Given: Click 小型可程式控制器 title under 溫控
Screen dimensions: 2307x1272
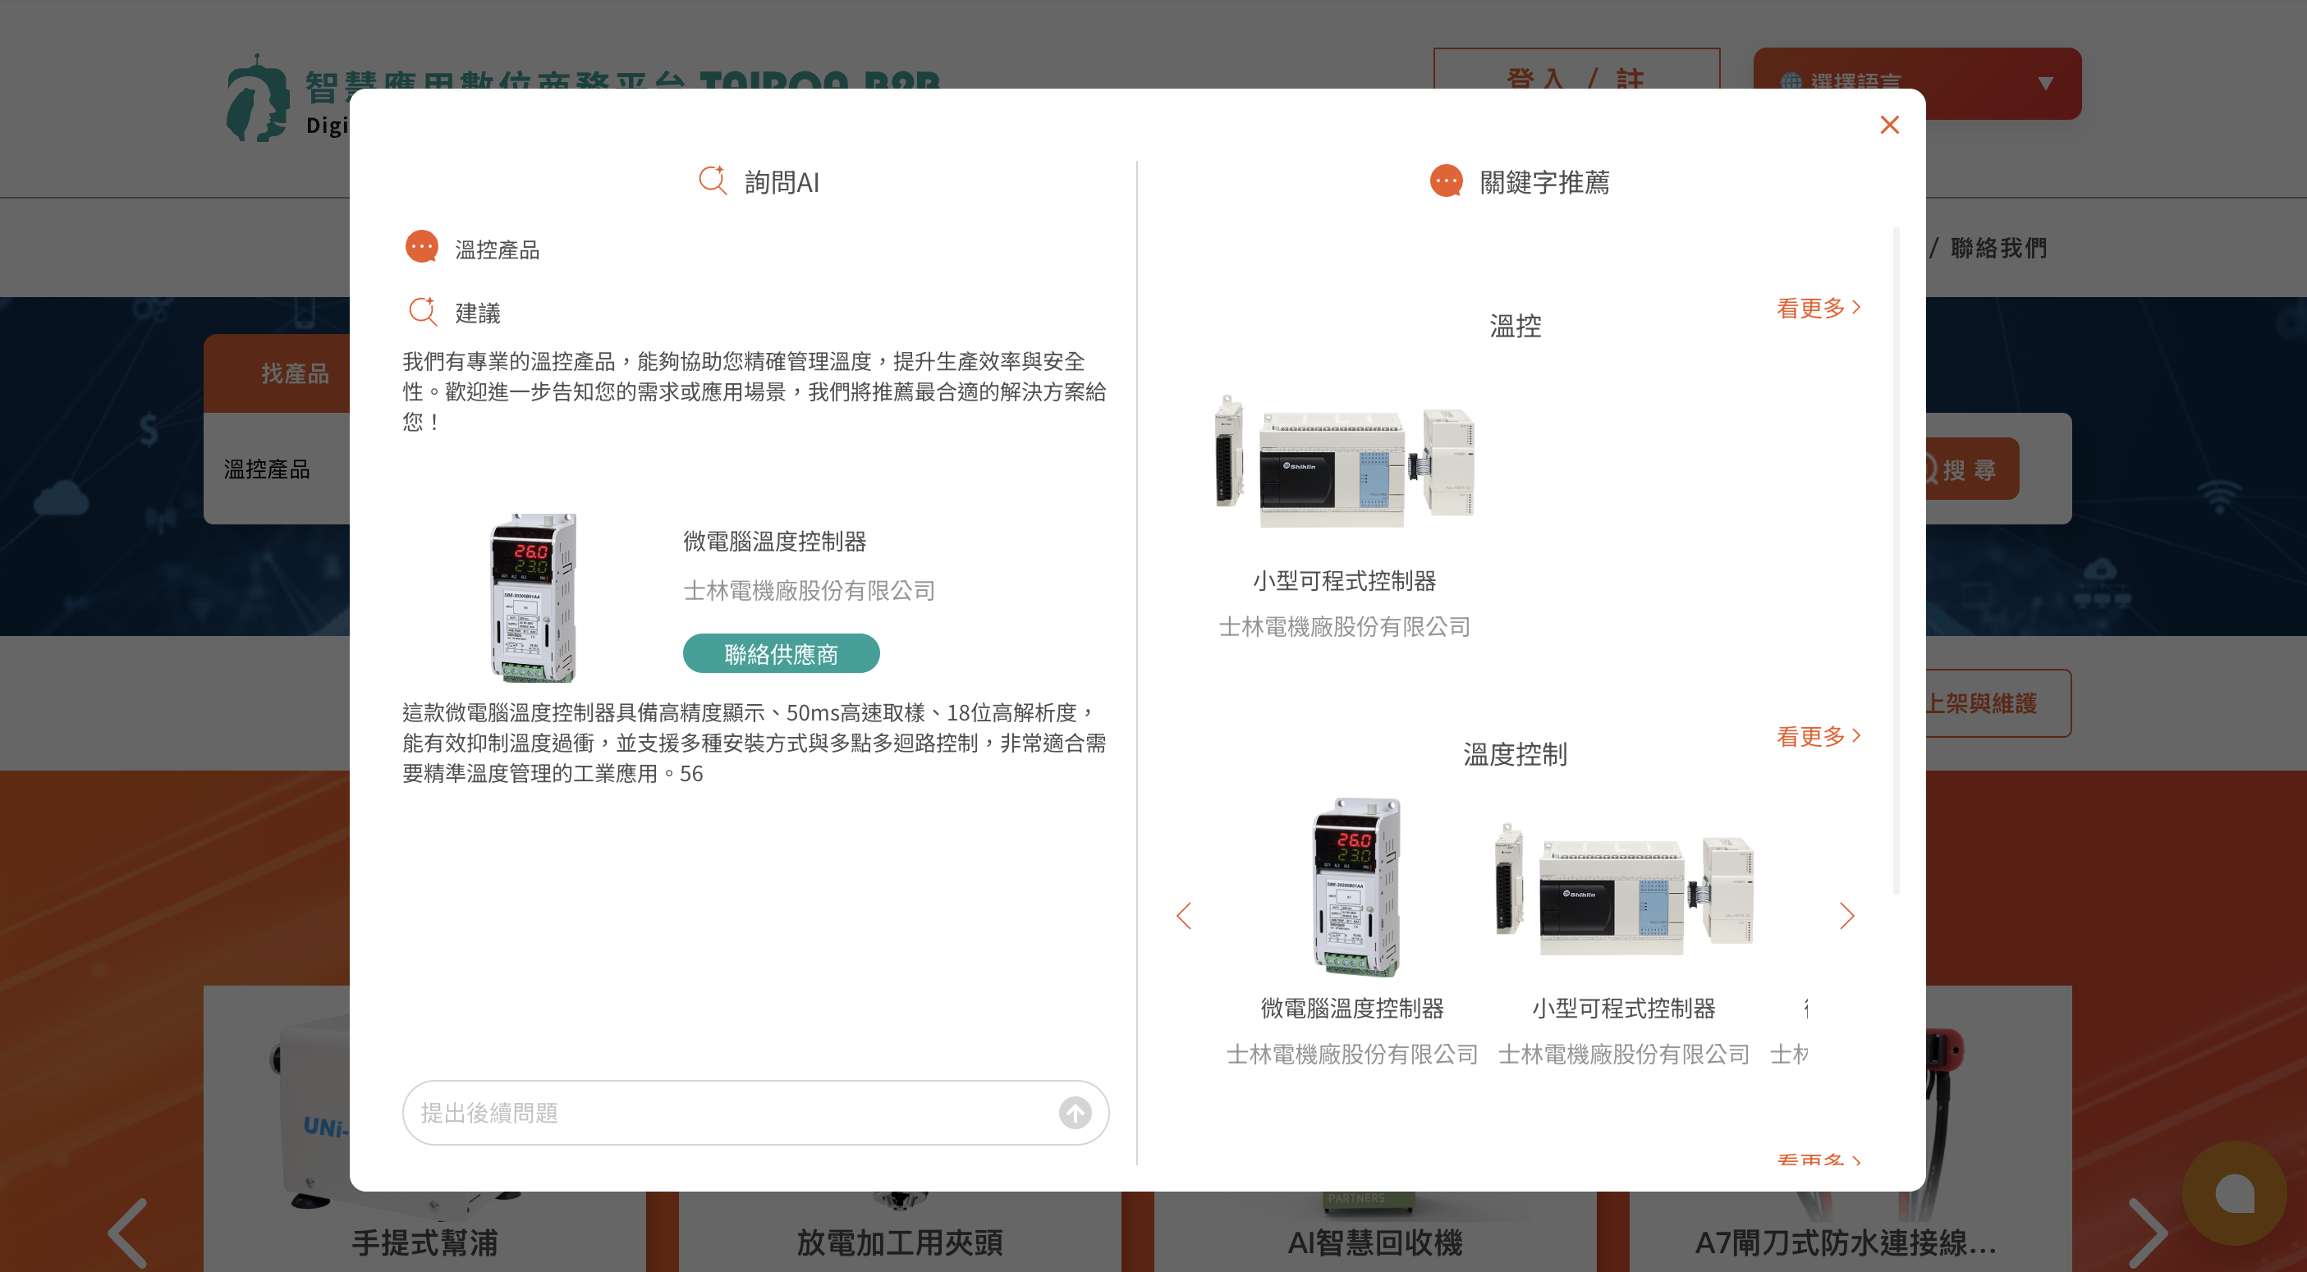Looking at the screenshot, I should click(x=1344, y=581).
